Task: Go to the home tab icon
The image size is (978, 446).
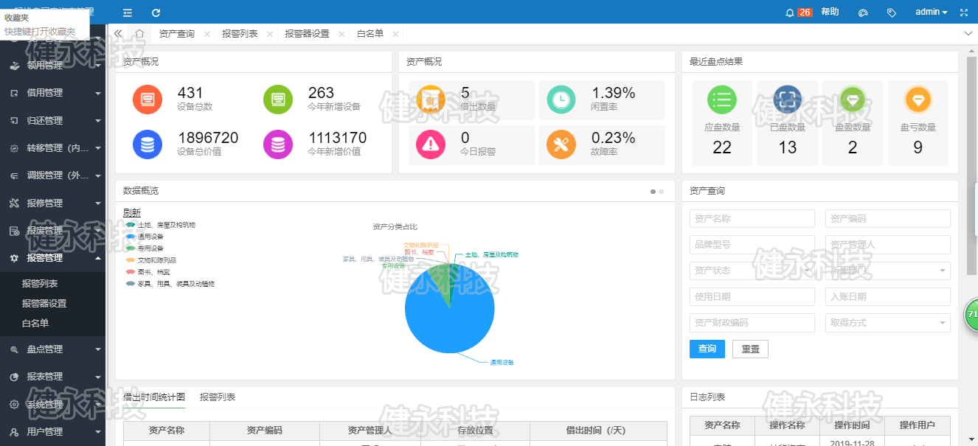Action: pyautogui.click(x=139, y=34)
